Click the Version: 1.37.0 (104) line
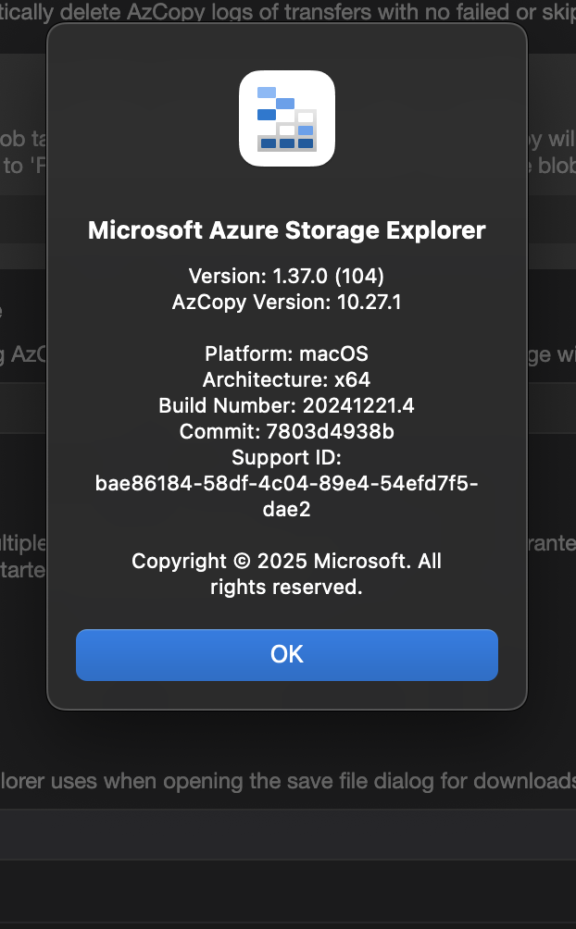 286,276
